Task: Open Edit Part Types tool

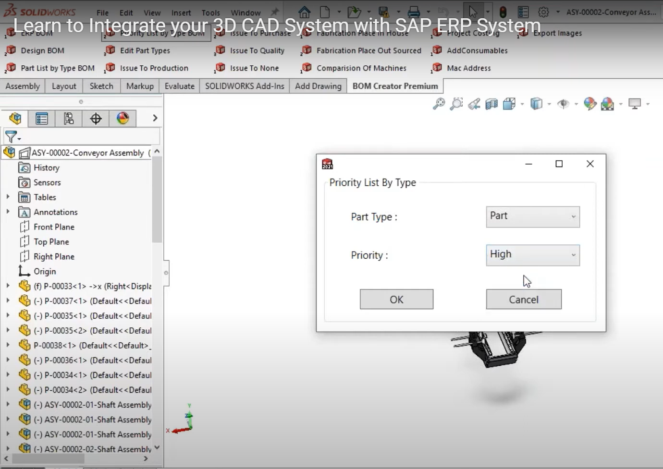Action: (138, 50)
